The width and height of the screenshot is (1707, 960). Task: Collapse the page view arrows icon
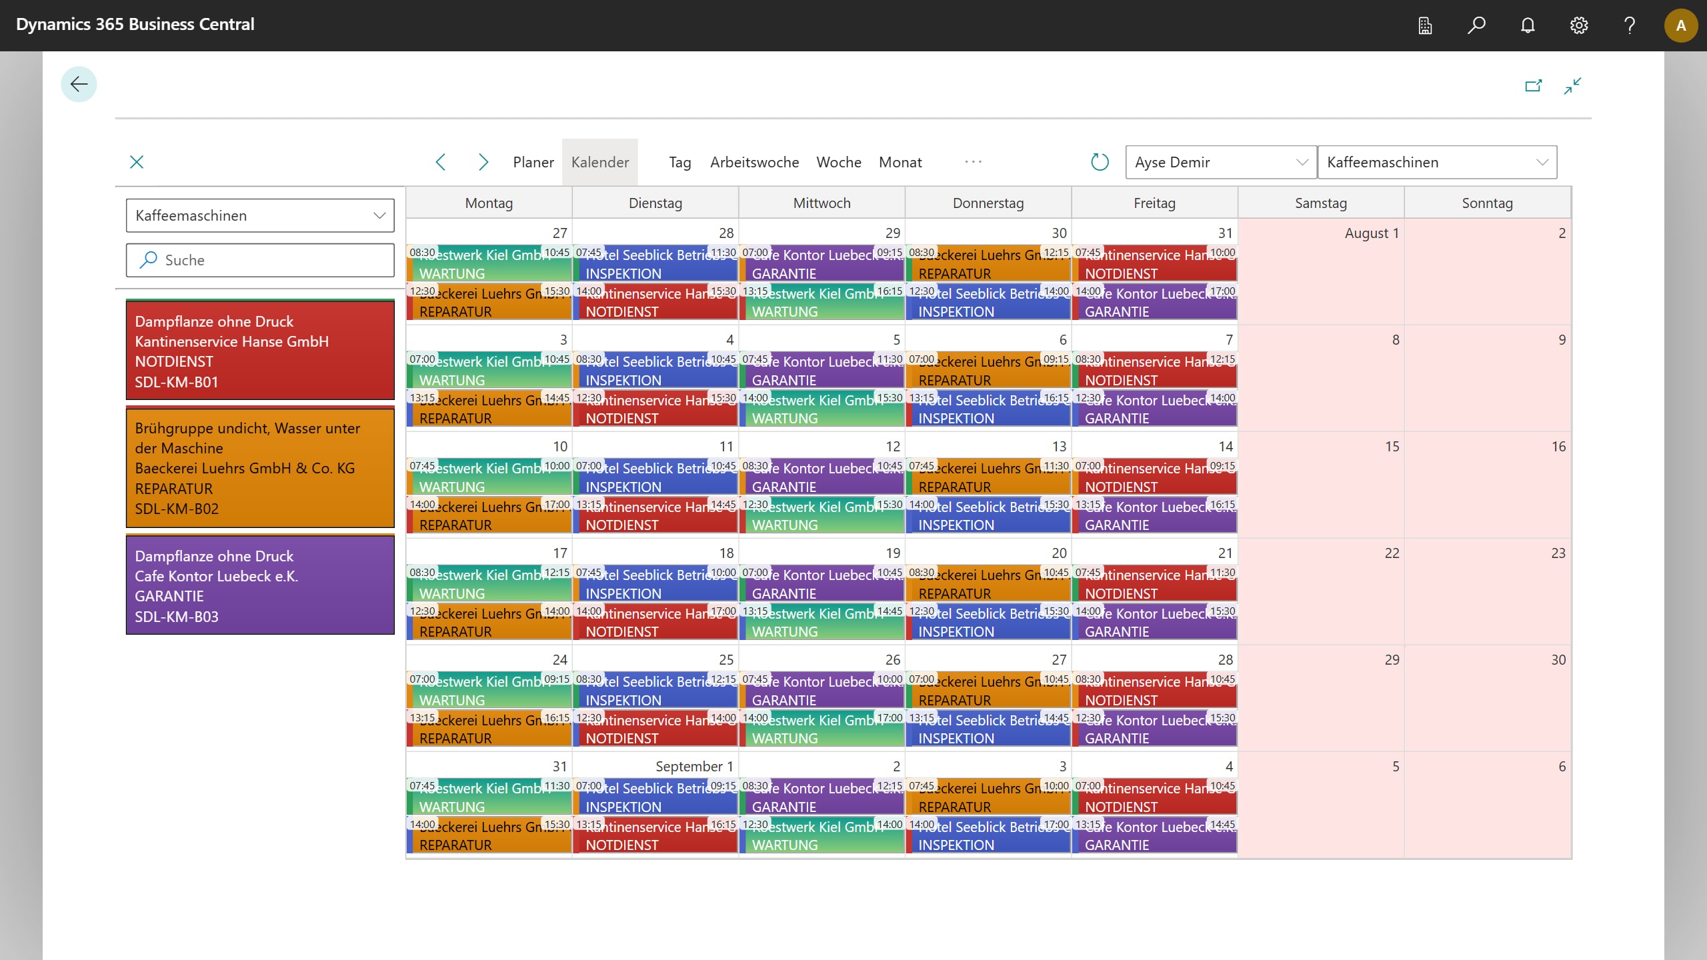pos(1572,85)
